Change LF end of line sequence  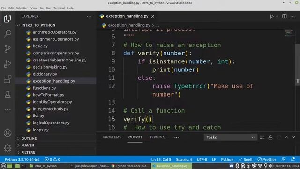pyautogui.click(x=214, y=160)
